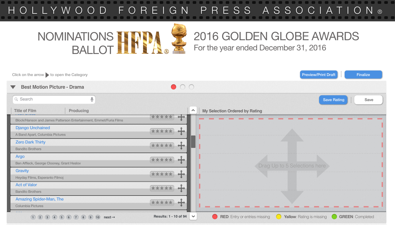Click the scroll up chevron above film list

click(193, 110)
